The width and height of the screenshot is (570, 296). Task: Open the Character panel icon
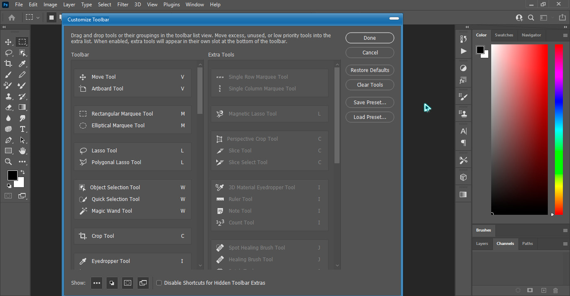point(463,131)
